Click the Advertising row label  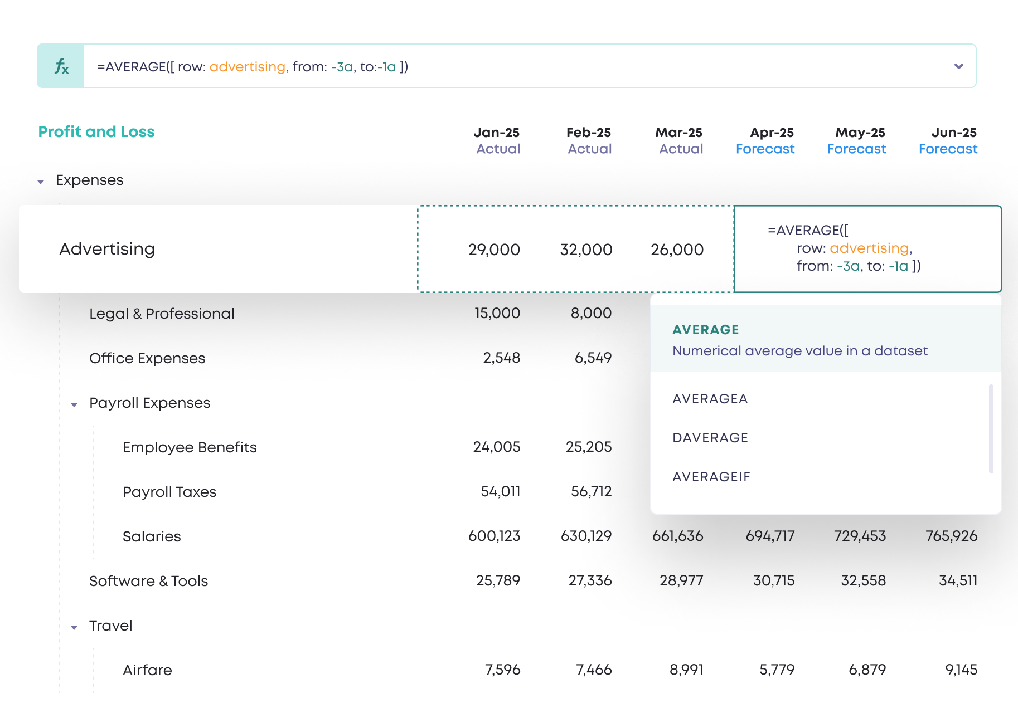click(107, 249)
